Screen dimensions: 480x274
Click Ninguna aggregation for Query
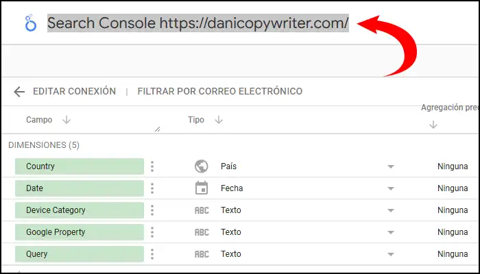(x=453, y=254)
